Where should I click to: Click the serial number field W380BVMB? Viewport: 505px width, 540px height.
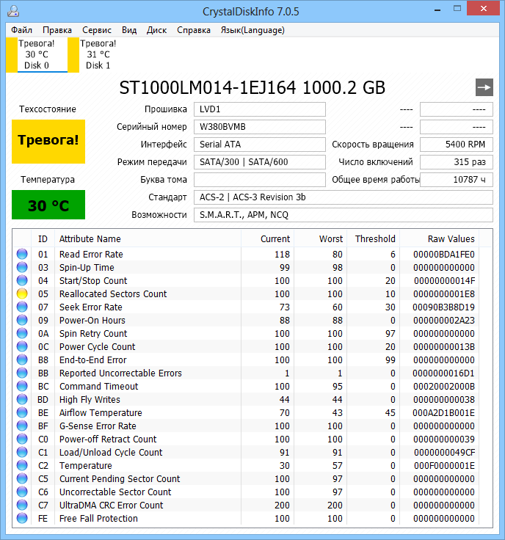259,127
